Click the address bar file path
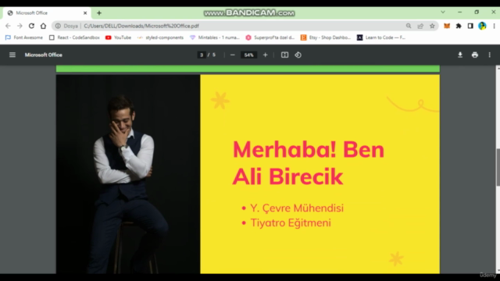500x281 pixels. click(141, 26)
